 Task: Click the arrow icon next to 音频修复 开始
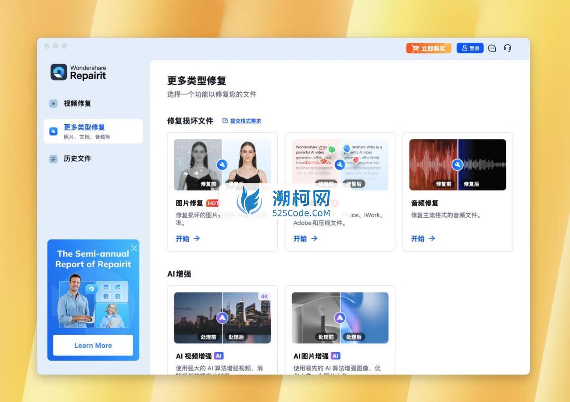pos(432,239)
